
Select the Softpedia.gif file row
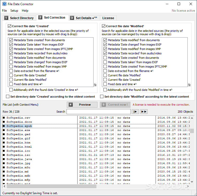click(x=96, y=139)
